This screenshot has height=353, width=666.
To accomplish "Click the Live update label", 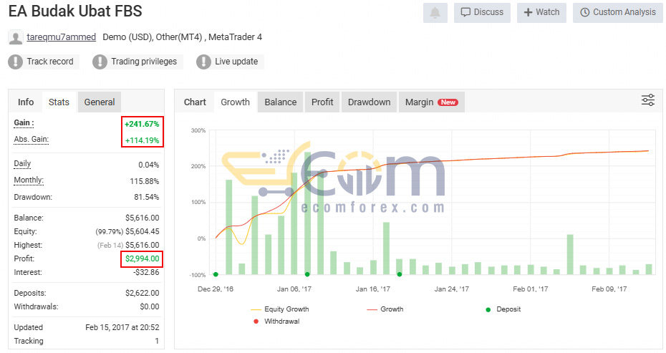I will coord(236,62).
